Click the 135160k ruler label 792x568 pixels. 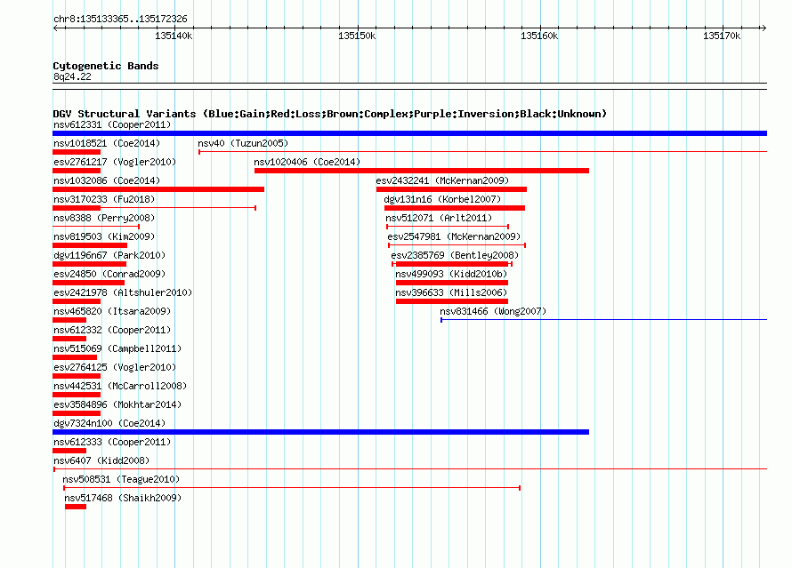coord(539,36)
